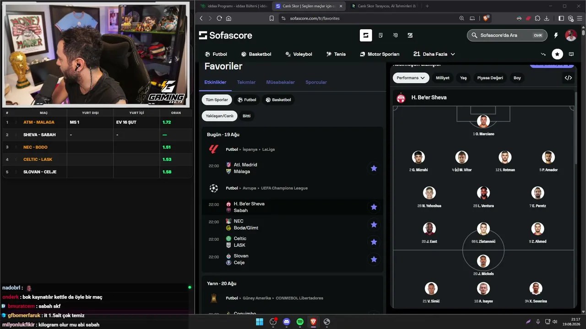Open O. Marciano player avatar in lineup
Image resolution: width=586 pixels, height=329 pixels.
483,121
